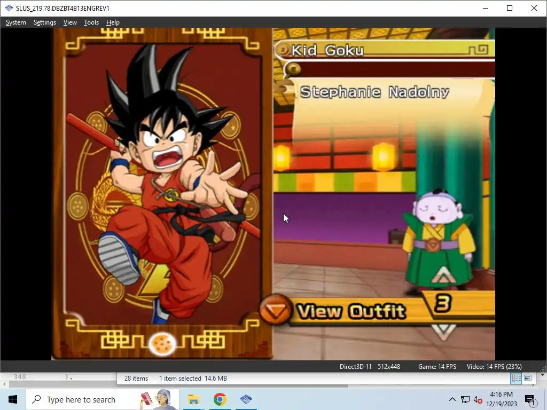Show hidden system tray icons

[452, 399]
